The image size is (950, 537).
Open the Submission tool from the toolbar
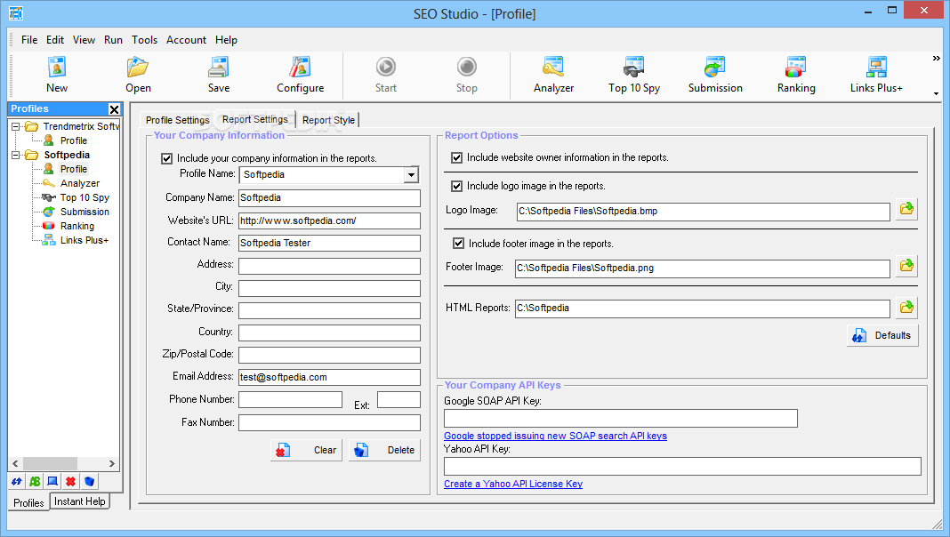click(x=715, y=75)
